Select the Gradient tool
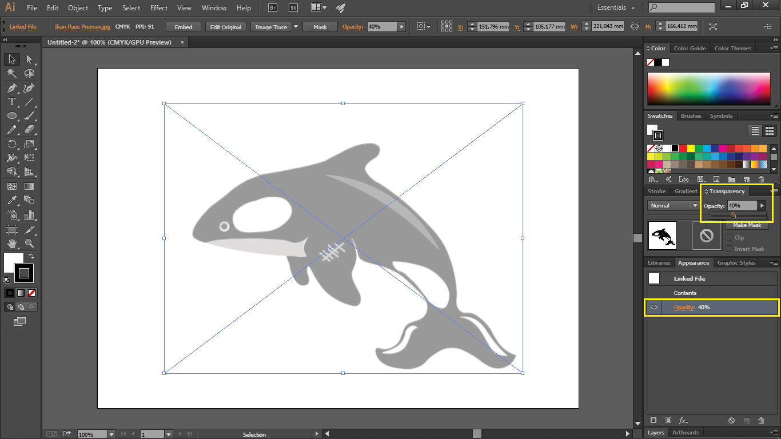781x439 pixels. point(30,186)
